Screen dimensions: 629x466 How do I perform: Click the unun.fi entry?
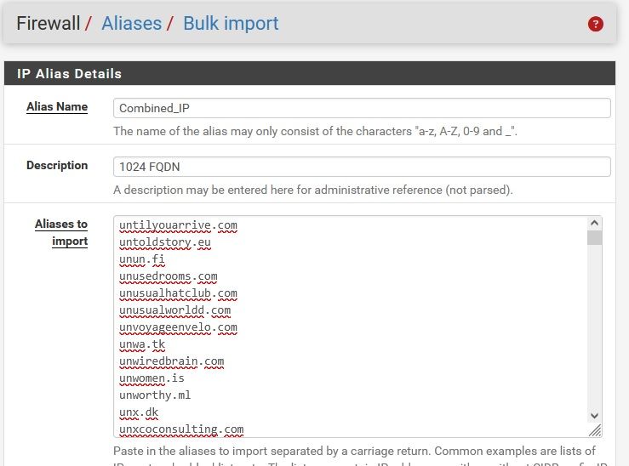click(141, 259)
